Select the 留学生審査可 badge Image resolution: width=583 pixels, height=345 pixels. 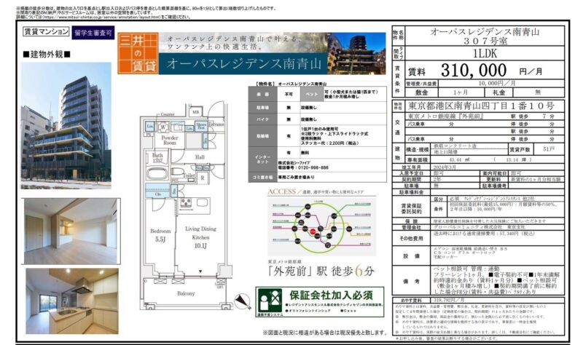pyautogui.click(x=93, y=33)
